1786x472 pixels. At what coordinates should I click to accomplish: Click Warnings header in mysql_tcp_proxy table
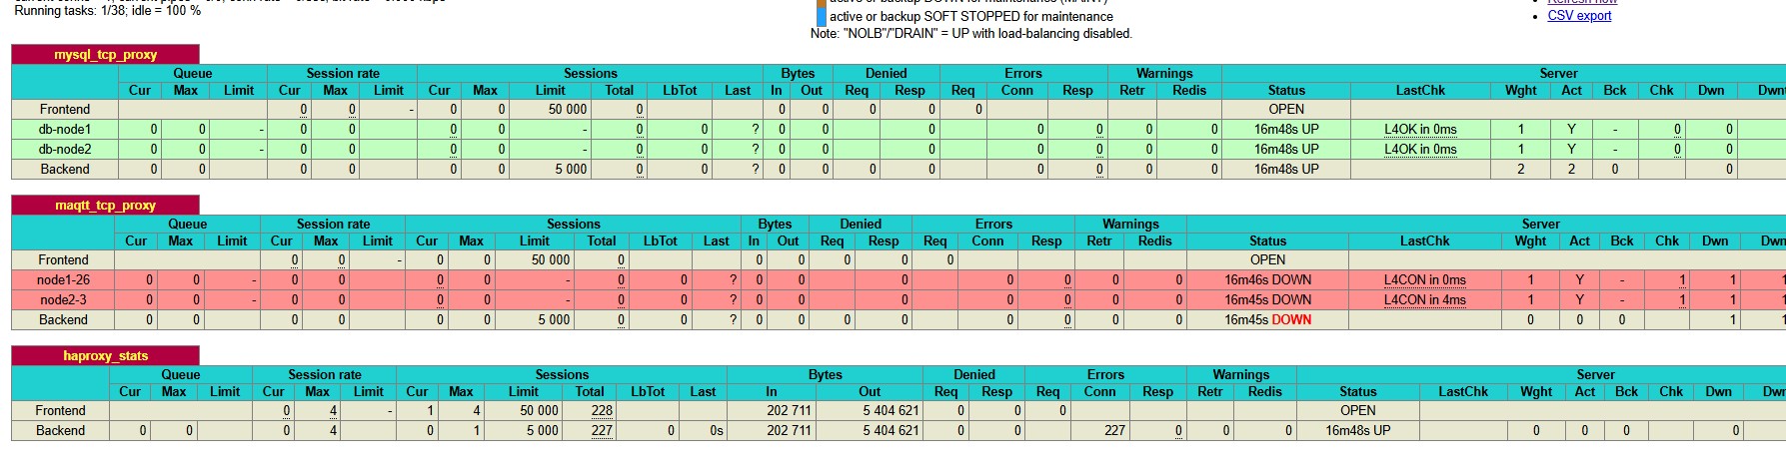(1164, 74)
